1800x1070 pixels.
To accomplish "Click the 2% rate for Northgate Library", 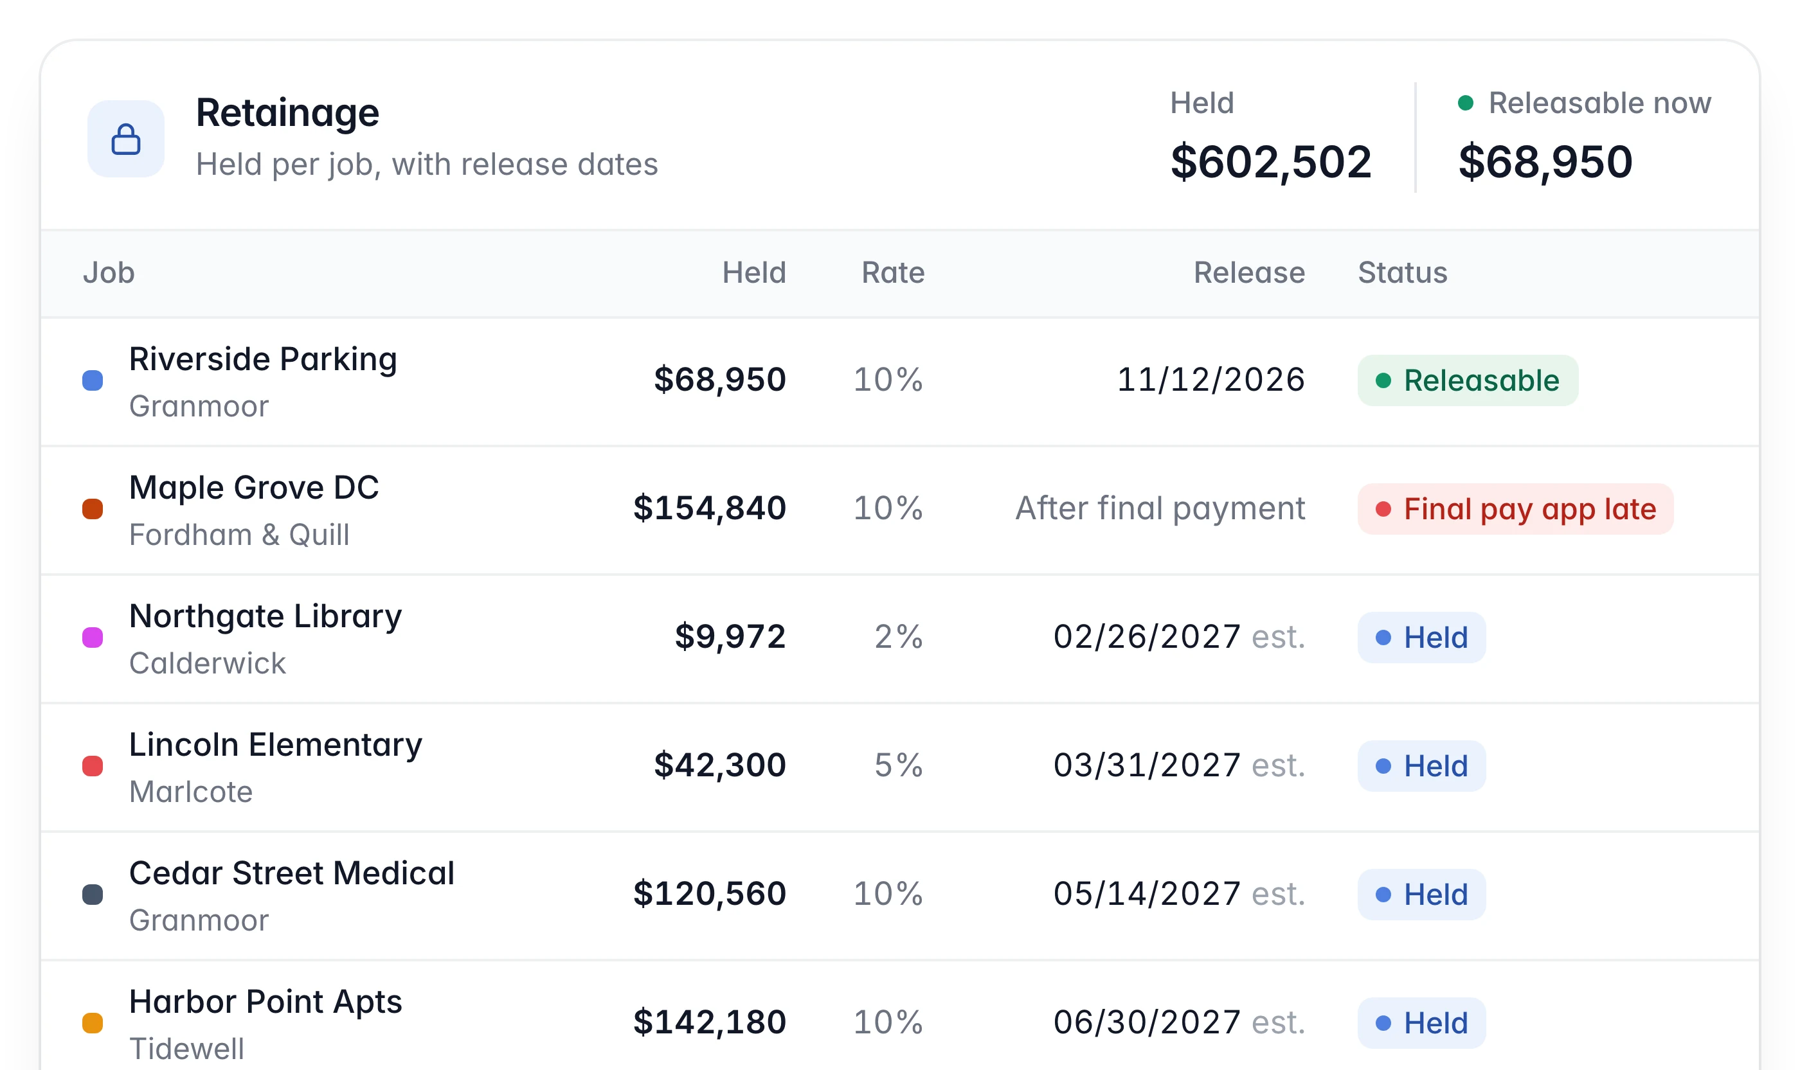I will (899, 637).
